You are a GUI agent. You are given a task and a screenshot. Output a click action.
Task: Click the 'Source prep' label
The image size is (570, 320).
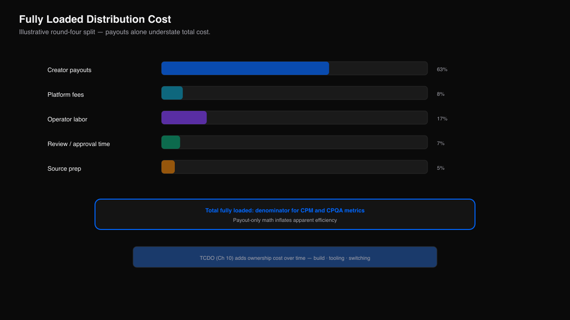click(x=64, y=169)
